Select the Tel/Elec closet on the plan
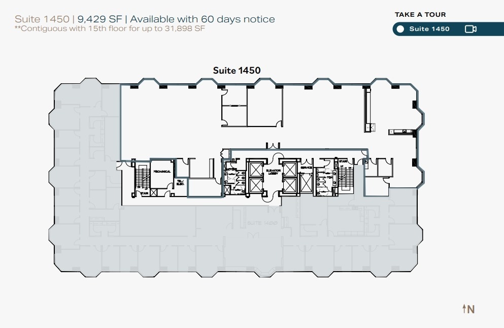This screenshot has width=504, height=328. tap(180, 182)
